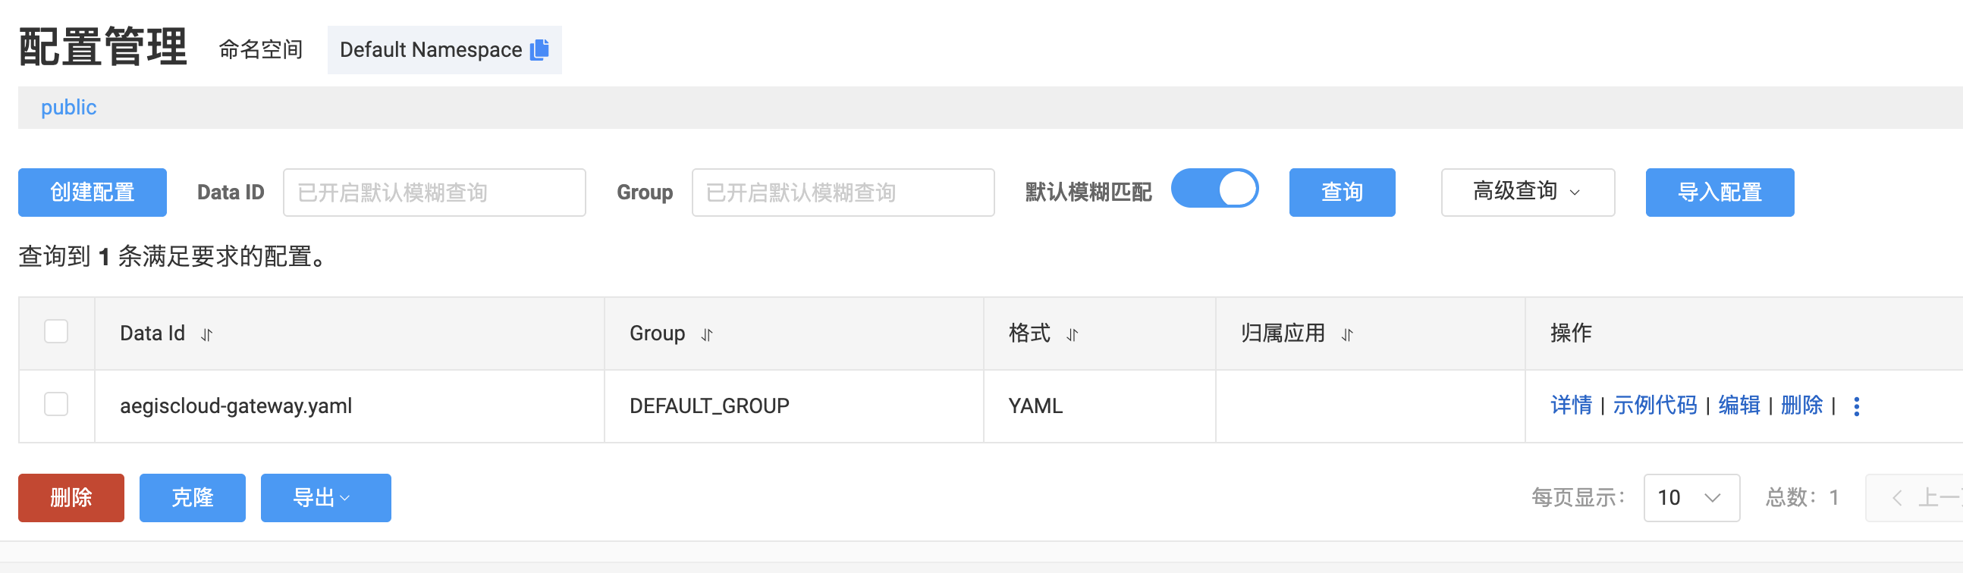Click the 导入配置 button

pyautogui.click(x=1720, y=192)
